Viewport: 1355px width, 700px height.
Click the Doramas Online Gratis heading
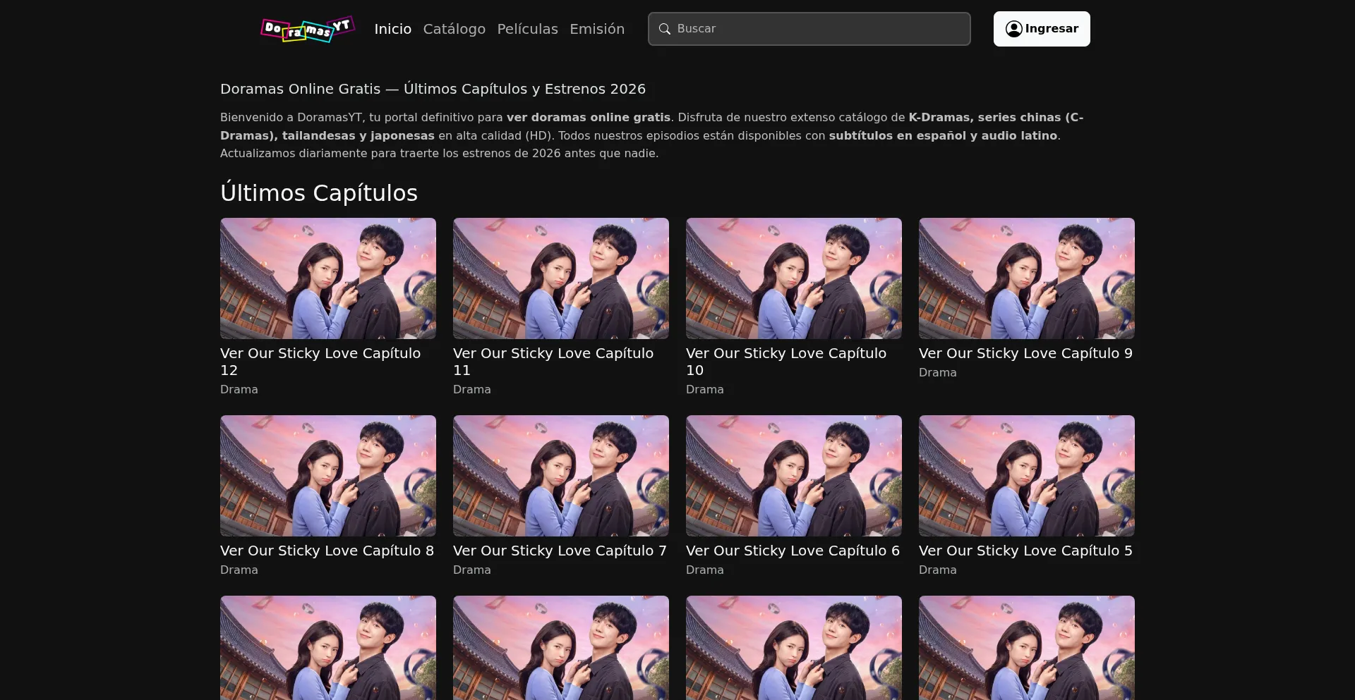pyautogui.click(x=433, y=89)
